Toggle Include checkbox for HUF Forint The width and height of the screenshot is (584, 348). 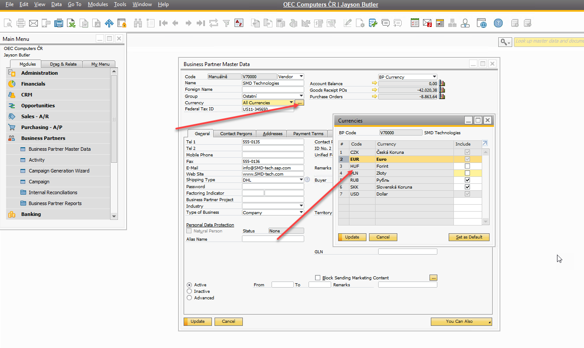pos(467,166)
